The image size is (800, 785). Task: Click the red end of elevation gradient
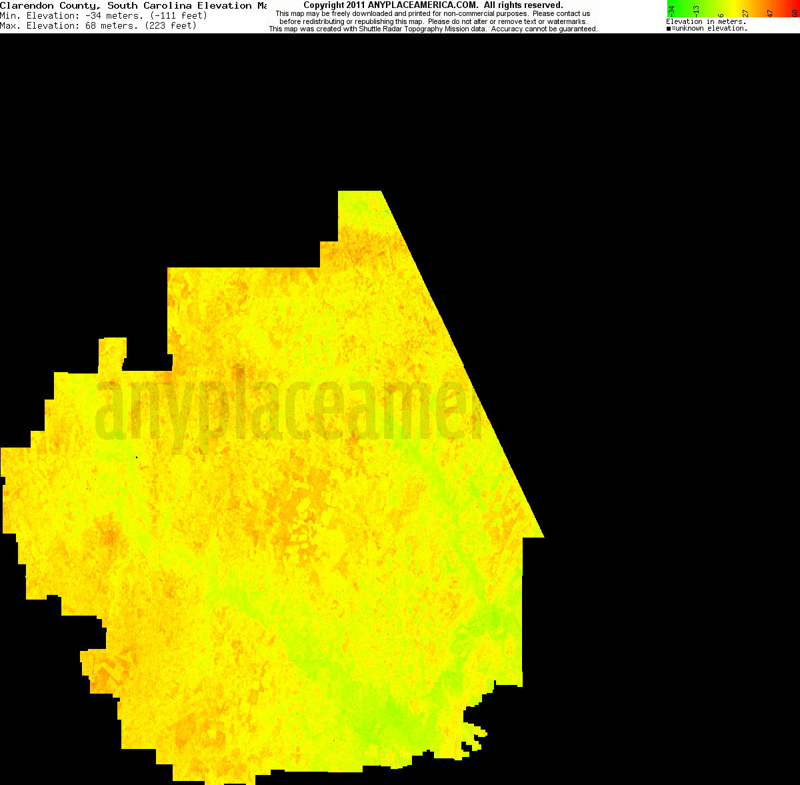797,5
